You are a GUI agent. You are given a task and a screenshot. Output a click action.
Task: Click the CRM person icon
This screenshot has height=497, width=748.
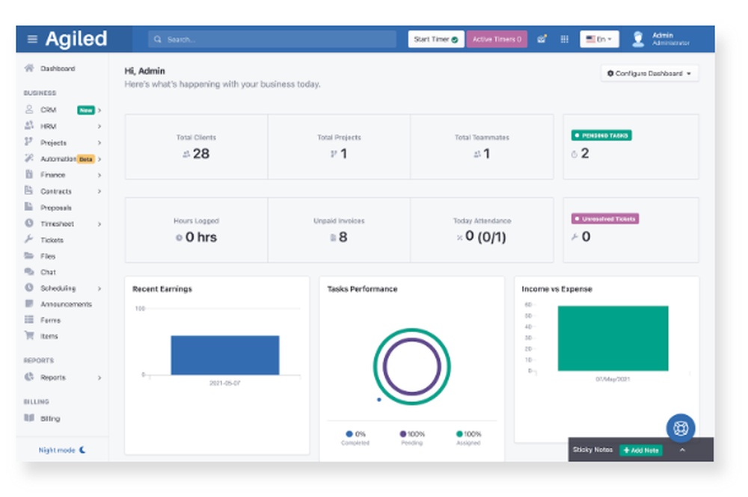(29, 110)
